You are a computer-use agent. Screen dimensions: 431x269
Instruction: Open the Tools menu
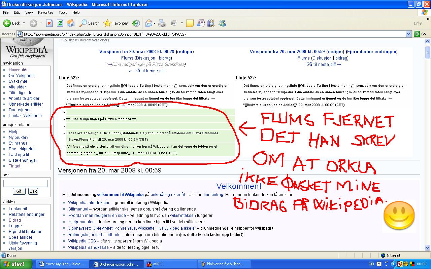coord(63,12)
